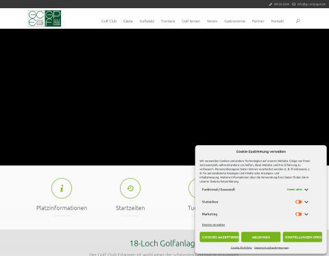Open the Golfplatz menu item
Viewport: 329px width, 256px height.
(147, 21)
